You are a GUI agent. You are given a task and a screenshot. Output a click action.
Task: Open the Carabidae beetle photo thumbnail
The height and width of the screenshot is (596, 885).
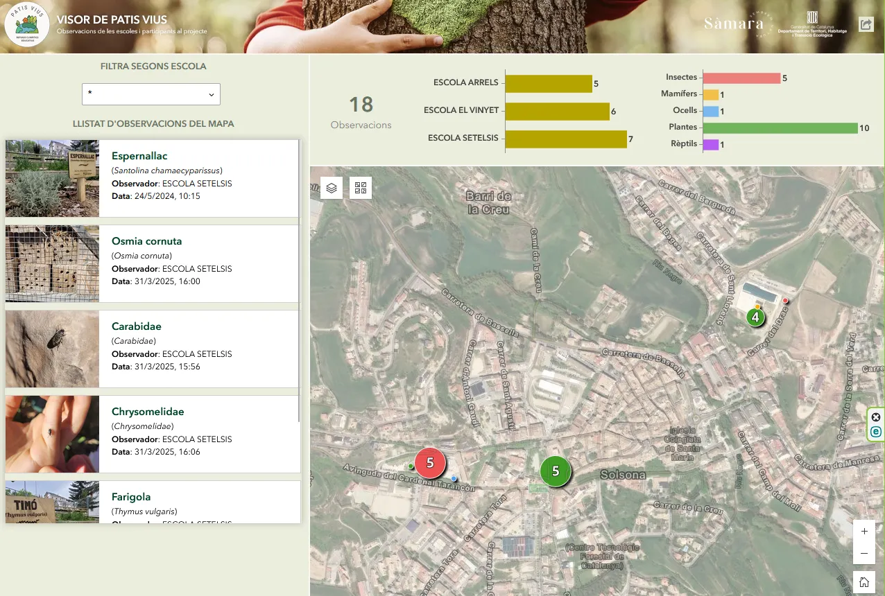pyautogui.click(x=52, y=349)
